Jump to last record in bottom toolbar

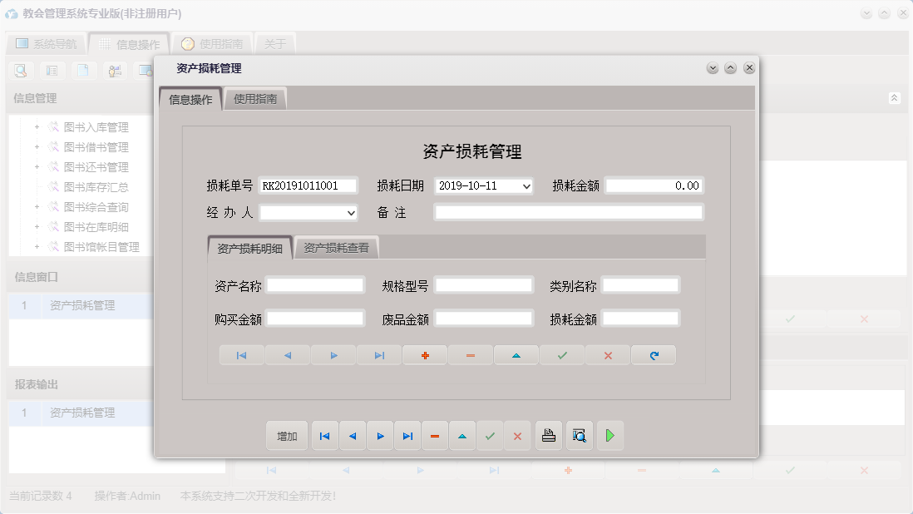pos(407,435)
